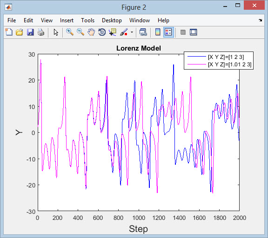Toggle the Edit Plot arrow pointer

(x=56, y=32)
